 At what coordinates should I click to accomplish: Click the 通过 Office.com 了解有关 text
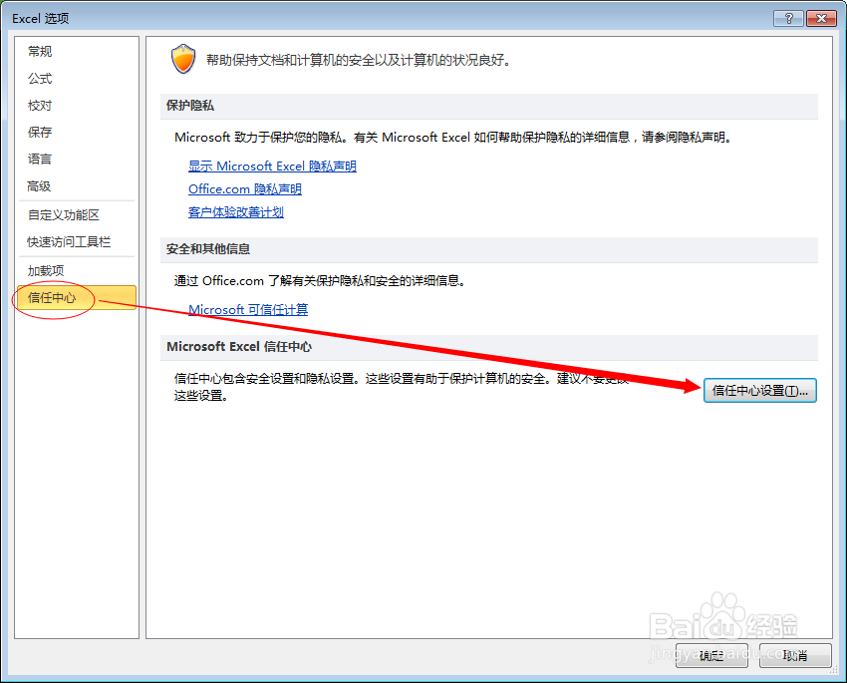[x=320, y=281]
